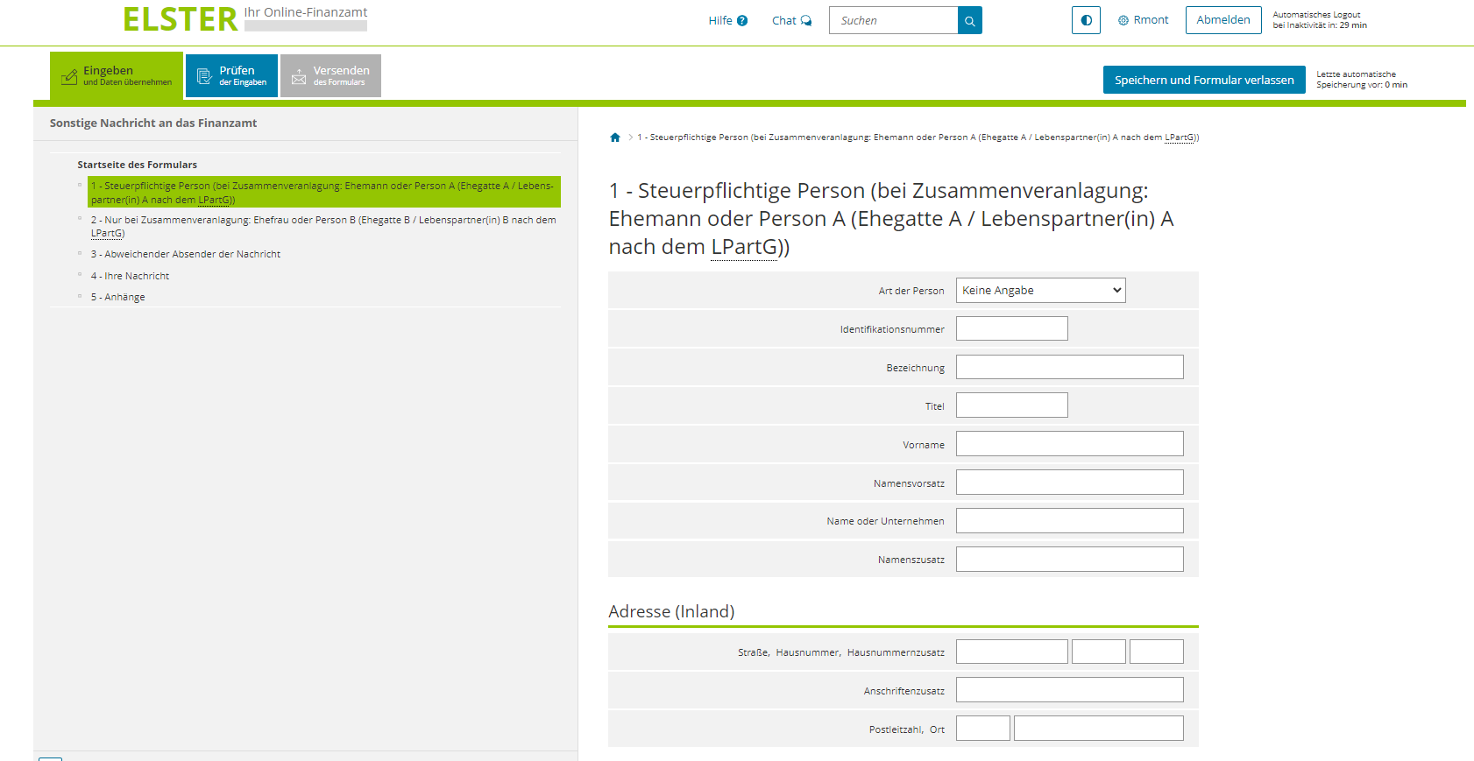Click Speichern und Formular verlassen
Screen dimensions: 1474x761
[x=1203, y=80]
